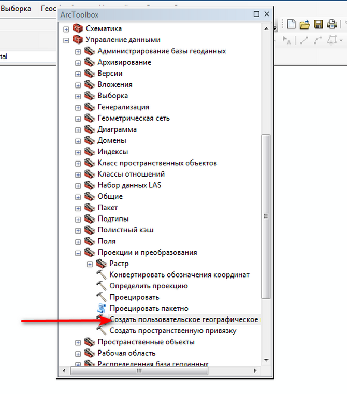
Task: Expand the Классы отношений toolset node
Action: point(78,175)
